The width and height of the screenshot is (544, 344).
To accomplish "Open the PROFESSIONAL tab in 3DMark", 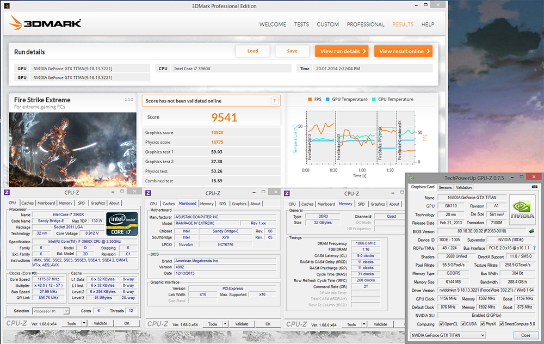I will pyautogui.click(x=366, y=24).
